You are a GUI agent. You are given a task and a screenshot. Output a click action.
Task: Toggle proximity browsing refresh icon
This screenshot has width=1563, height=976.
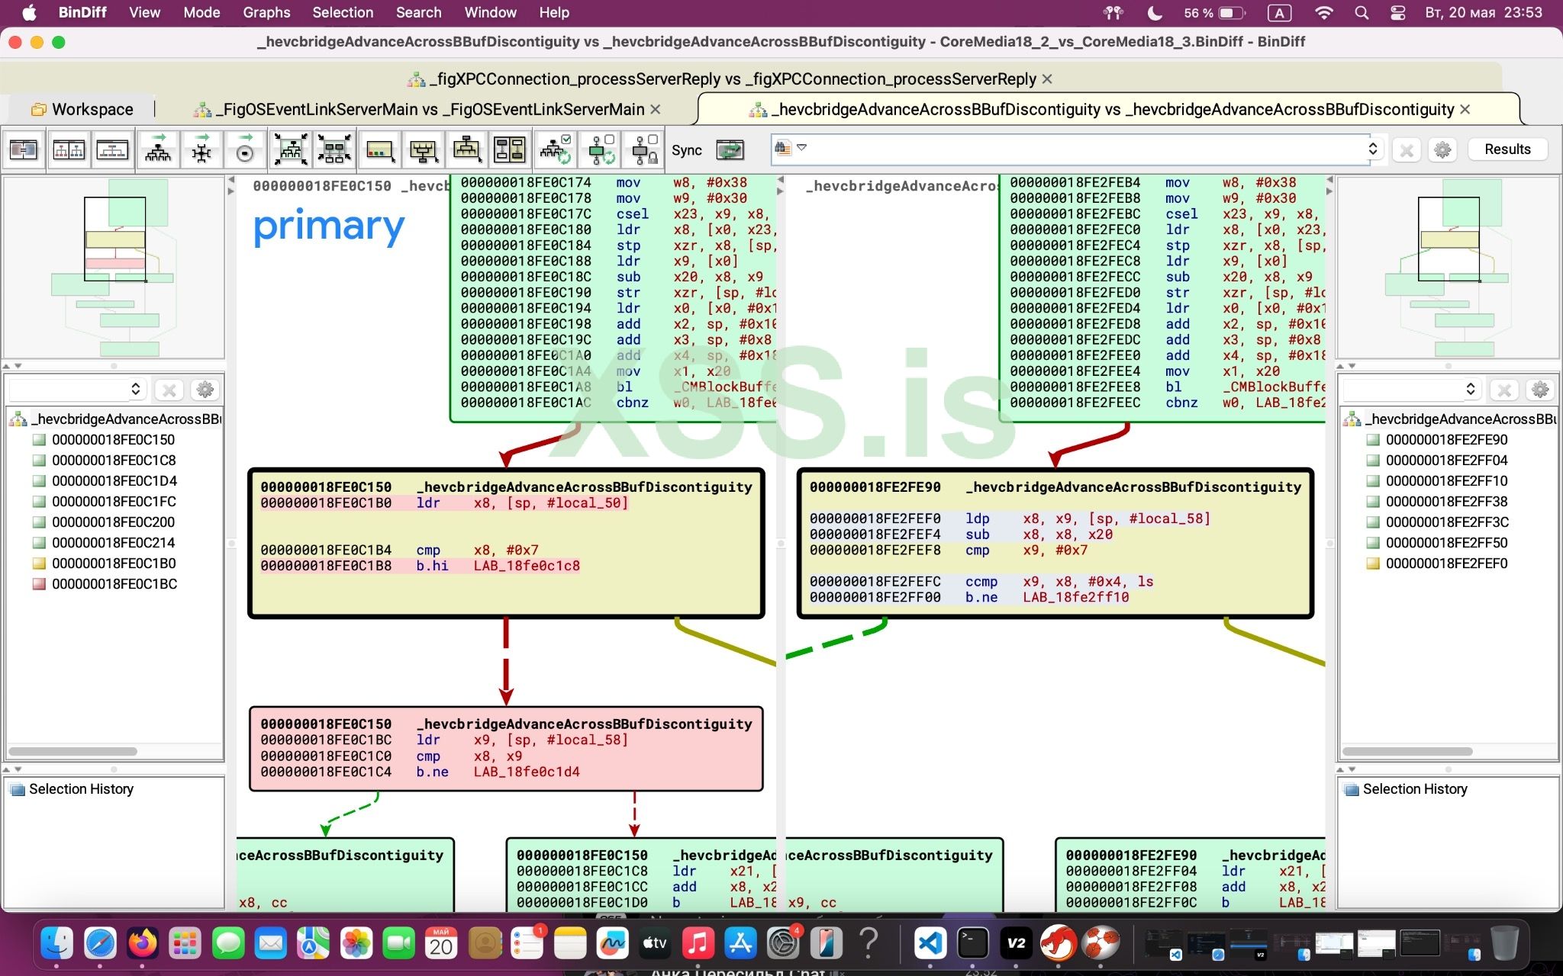[601, 149]
